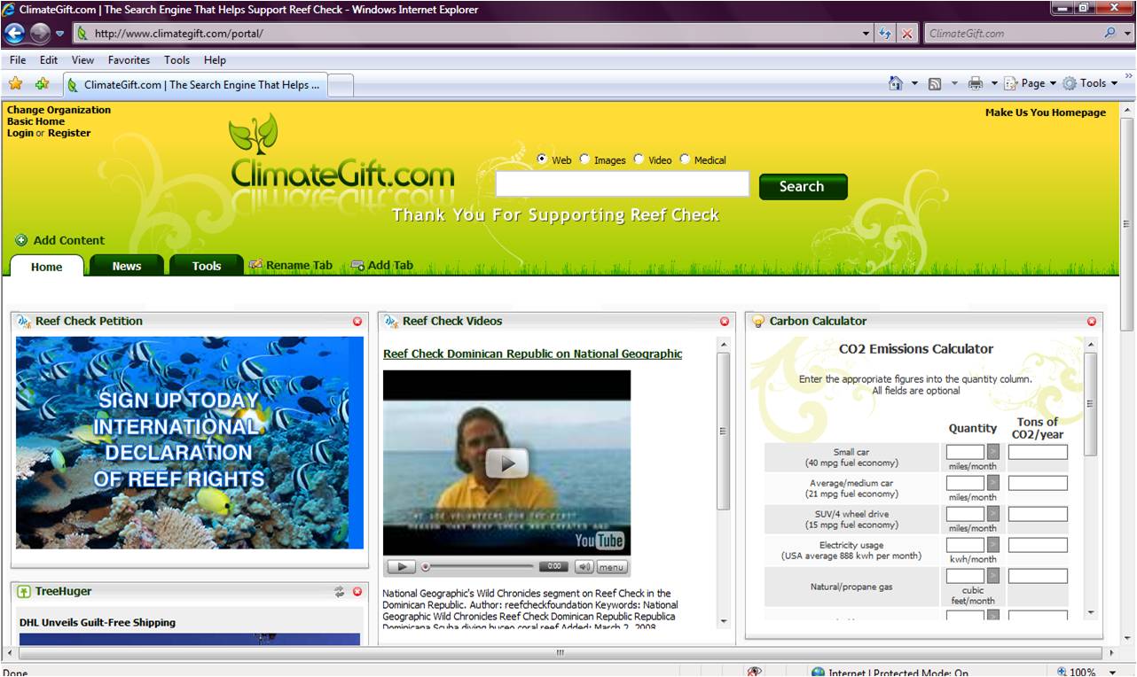Click the TreeHuger tree logo icon
This screenshot has height=677, width=1137.
[x=24, y=592]
